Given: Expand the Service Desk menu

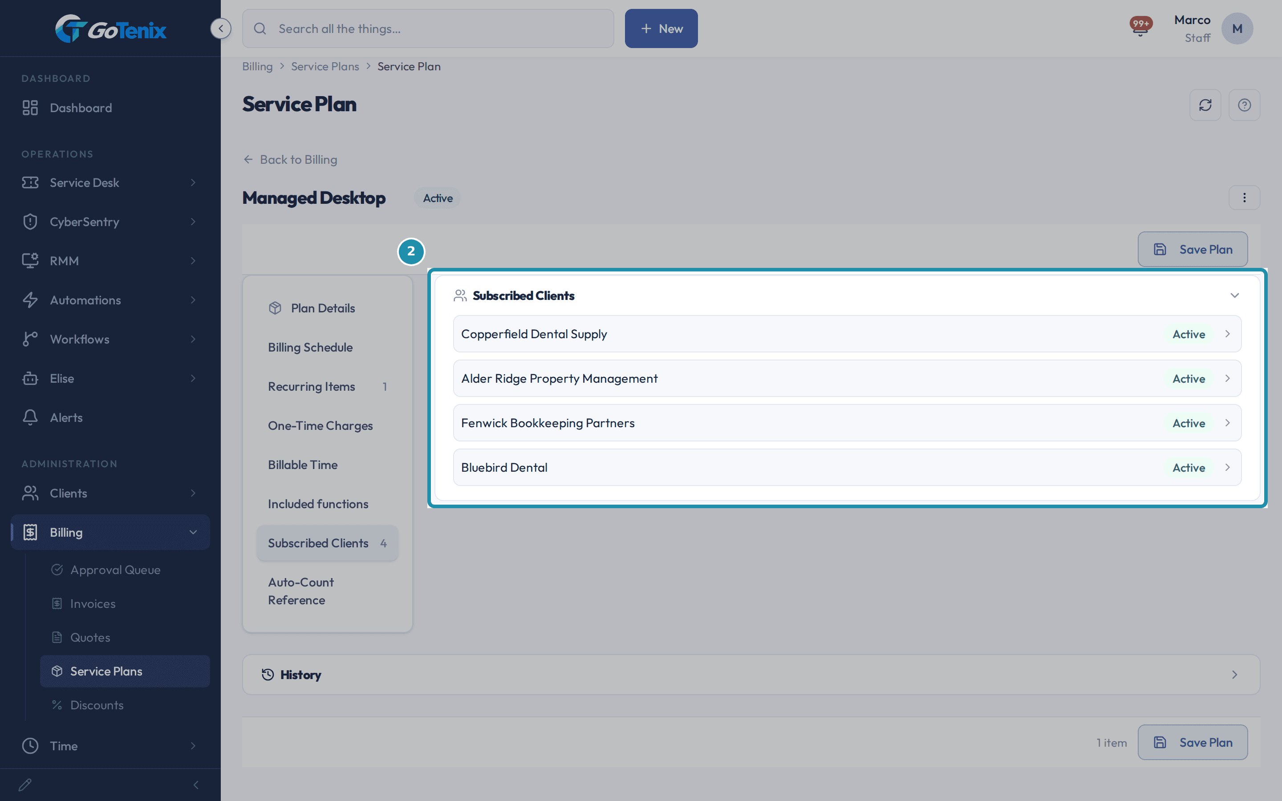Looking at the screenshot, I should [110, 182].
